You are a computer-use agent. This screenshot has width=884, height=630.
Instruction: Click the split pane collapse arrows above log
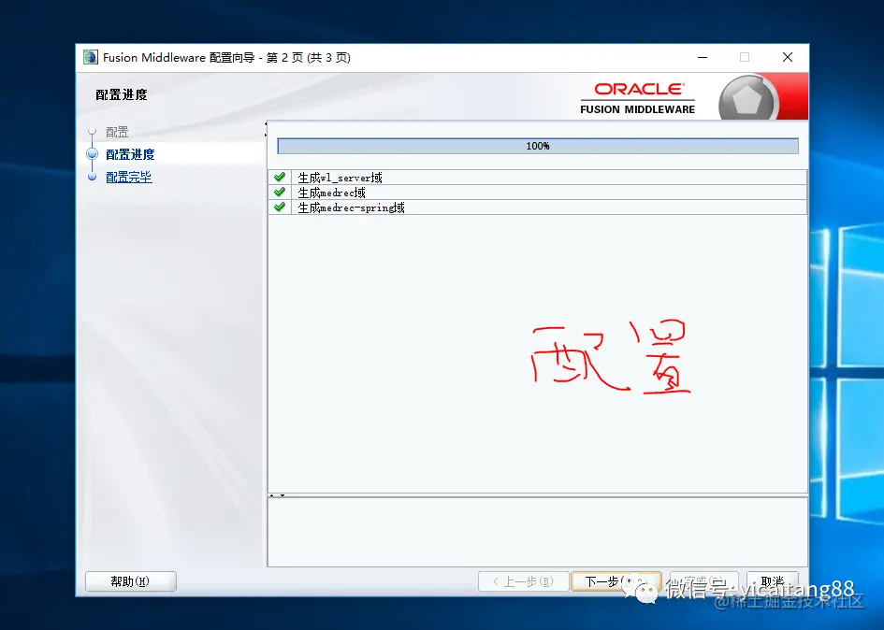277,496
